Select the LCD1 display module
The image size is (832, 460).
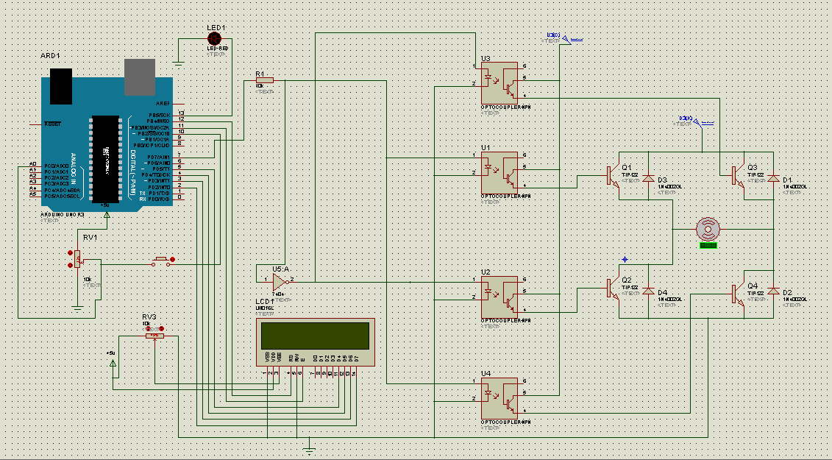tap(316, 342)
